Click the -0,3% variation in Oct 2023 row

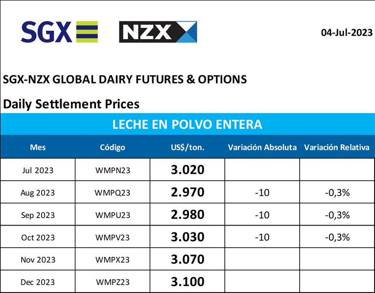pos(337,237)
